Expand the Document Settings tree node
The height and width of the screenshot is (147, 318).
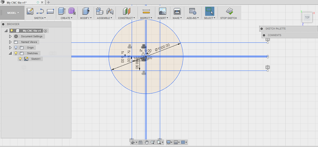[10, 36]
